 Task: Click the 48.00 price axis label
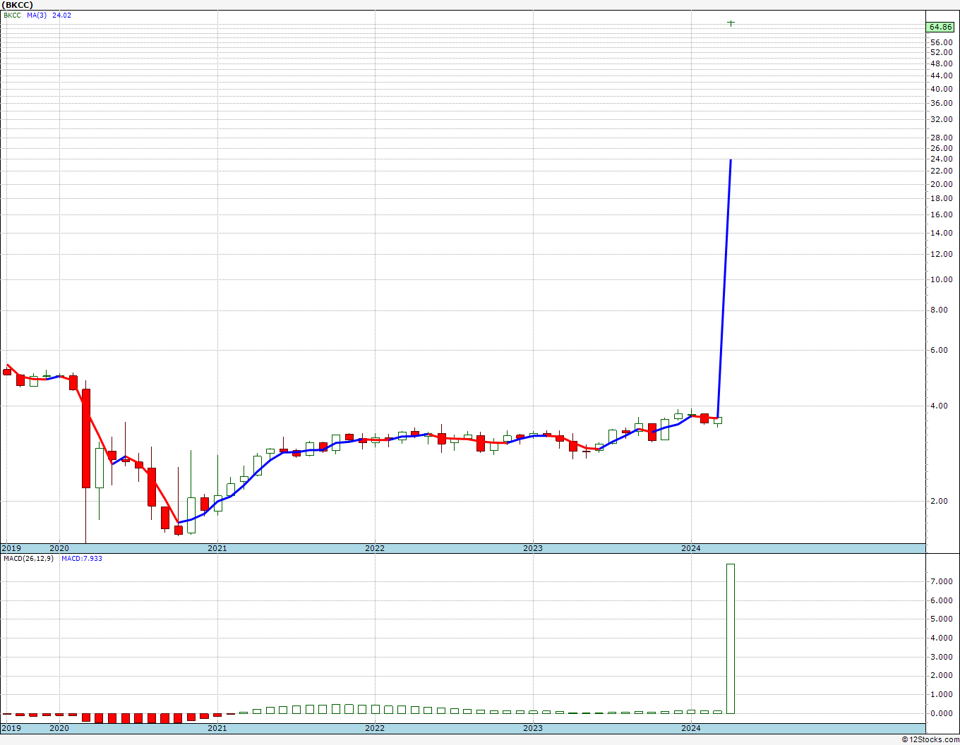pos(941,63)
